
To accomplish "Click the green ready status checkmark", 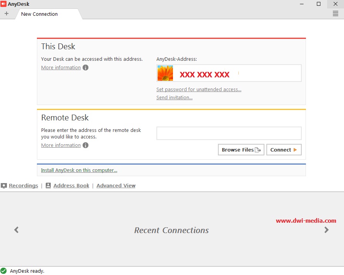I will click(3, 271).
